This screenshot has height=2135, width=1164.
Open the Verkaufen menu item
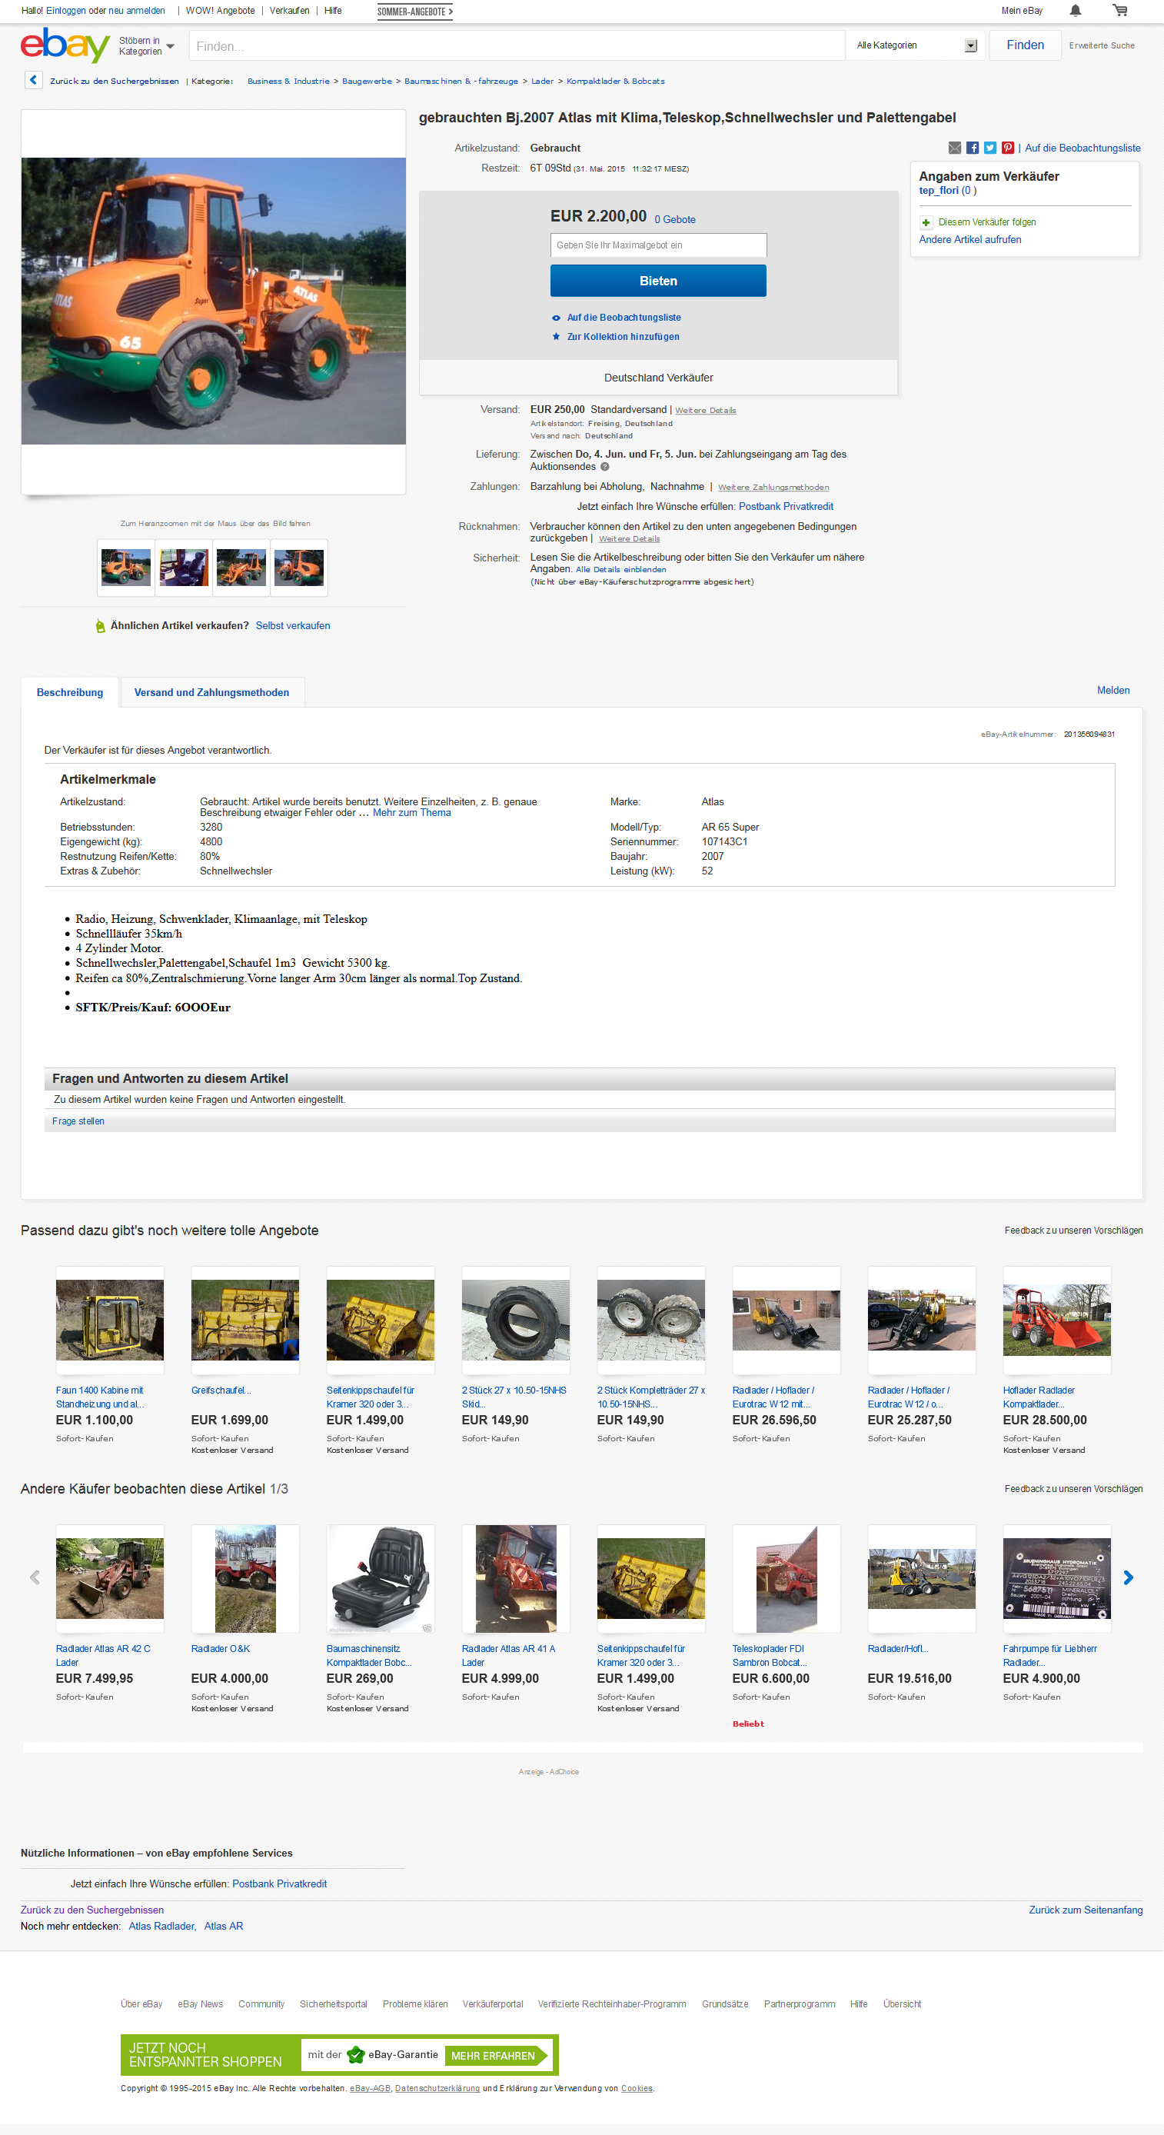coord(289,11)
